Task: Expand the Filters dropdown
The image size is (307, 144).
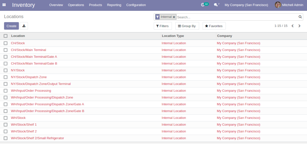Action: point(162,26)
